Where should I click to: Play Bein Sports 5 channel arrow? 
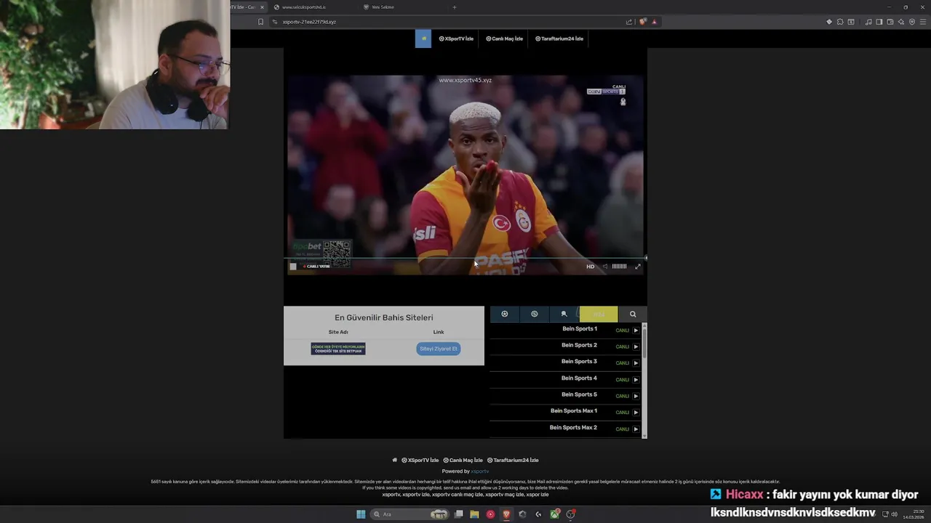tap(636, 396)
